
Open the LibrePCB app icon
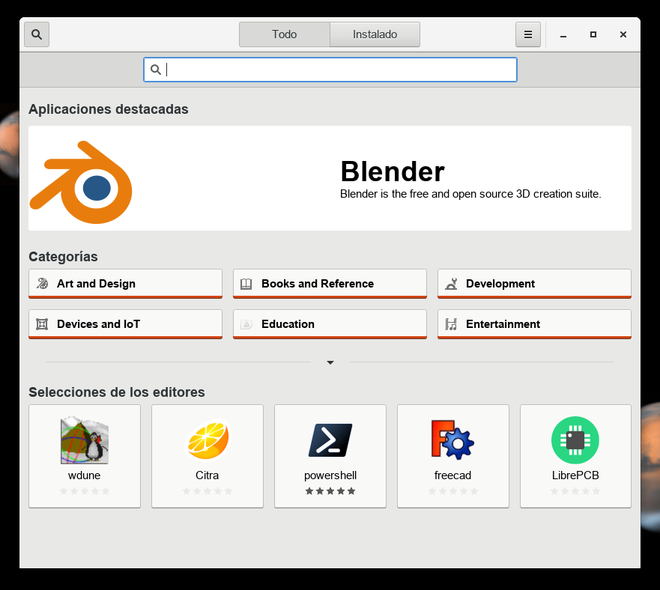tap(575, 440)
